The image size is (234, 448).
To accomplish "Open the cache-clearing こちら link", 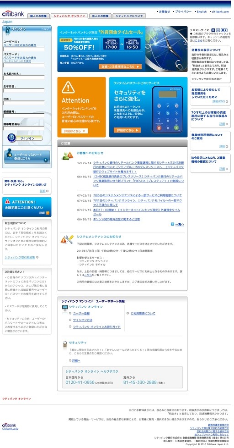I will click(x=198, y=40).
